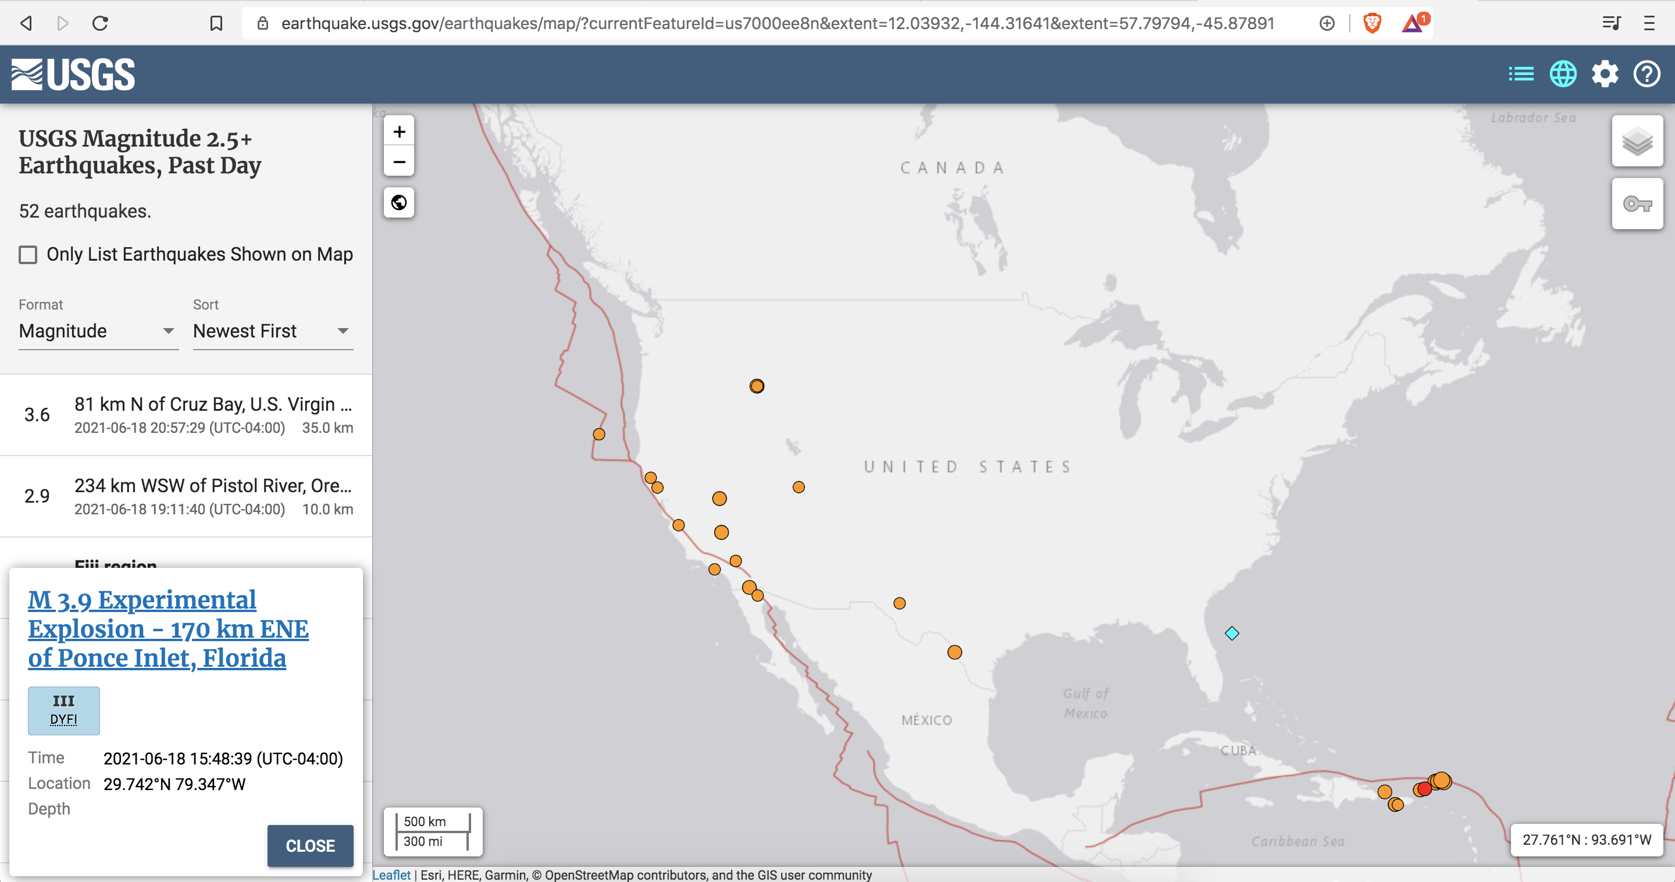The height and width of the screenshot is (882, 1675).
Task: Reload the USGS earthquake page
Action: (100, 23)
